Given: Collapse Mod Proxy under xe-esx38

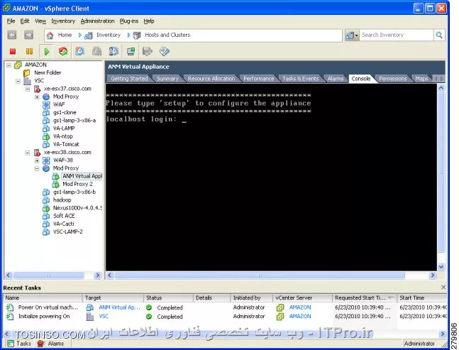Looking at the screenshot, I should 37,168.
